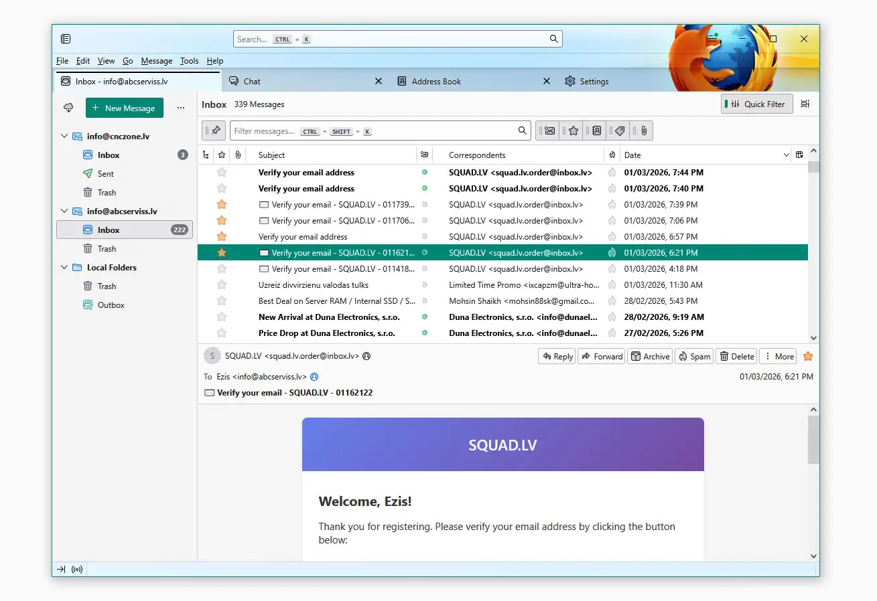Filter messages with attachments via paperclip icon
This screenshot has width=877, height=601.
[x=643, y=131]
